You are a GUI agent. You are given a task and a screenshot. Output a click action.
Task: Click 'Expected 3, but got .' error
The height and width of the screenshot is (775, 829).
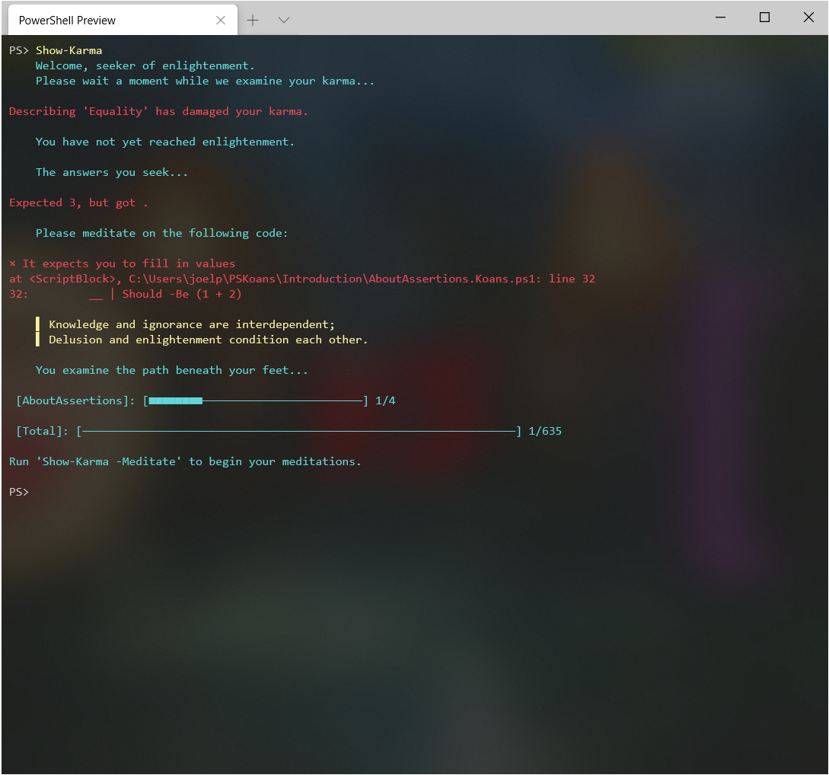[x=78, y=203]
